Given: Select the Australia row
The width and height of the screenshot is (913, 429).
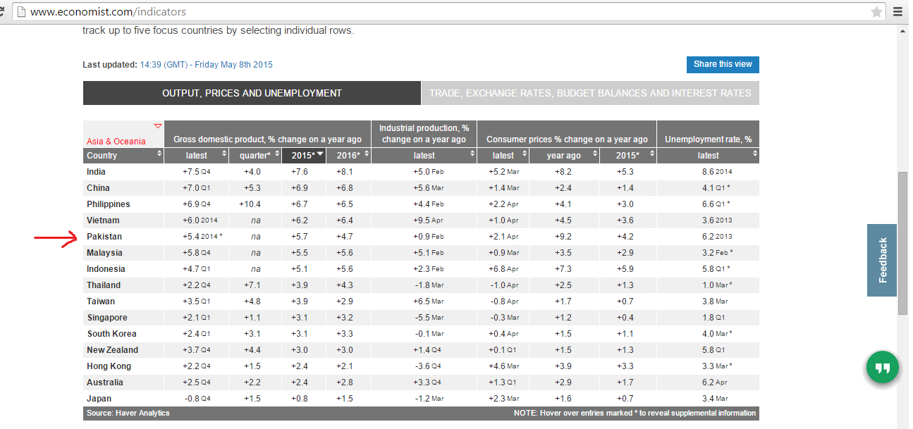Looking at the screenshot, I should [421, 383].
